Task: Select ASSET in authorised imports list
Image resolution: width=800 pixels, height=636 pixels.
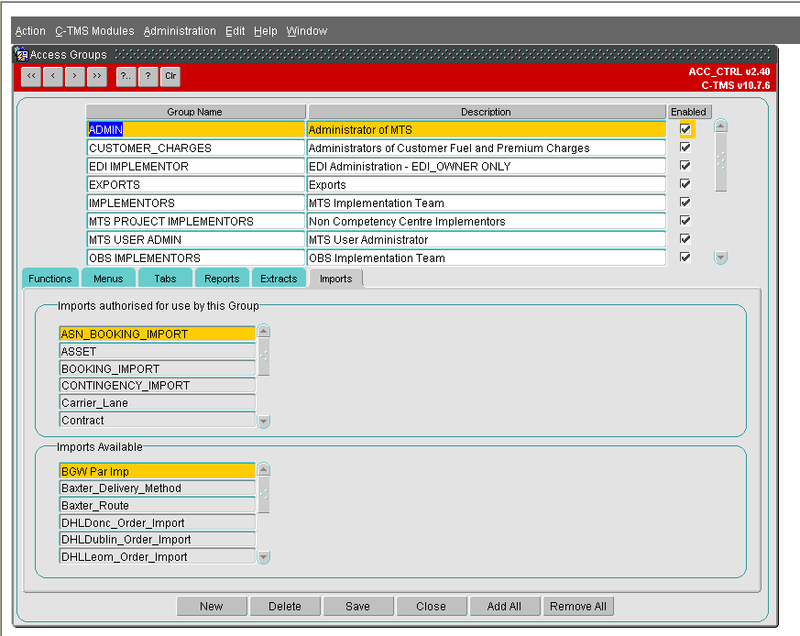Action: (157, 351)
